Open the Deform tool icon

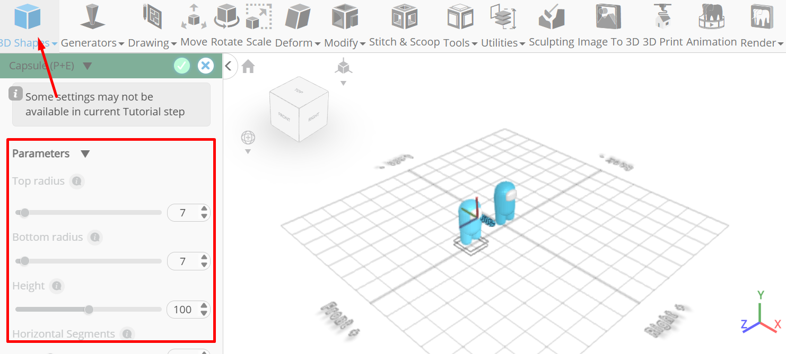(298, 16)
